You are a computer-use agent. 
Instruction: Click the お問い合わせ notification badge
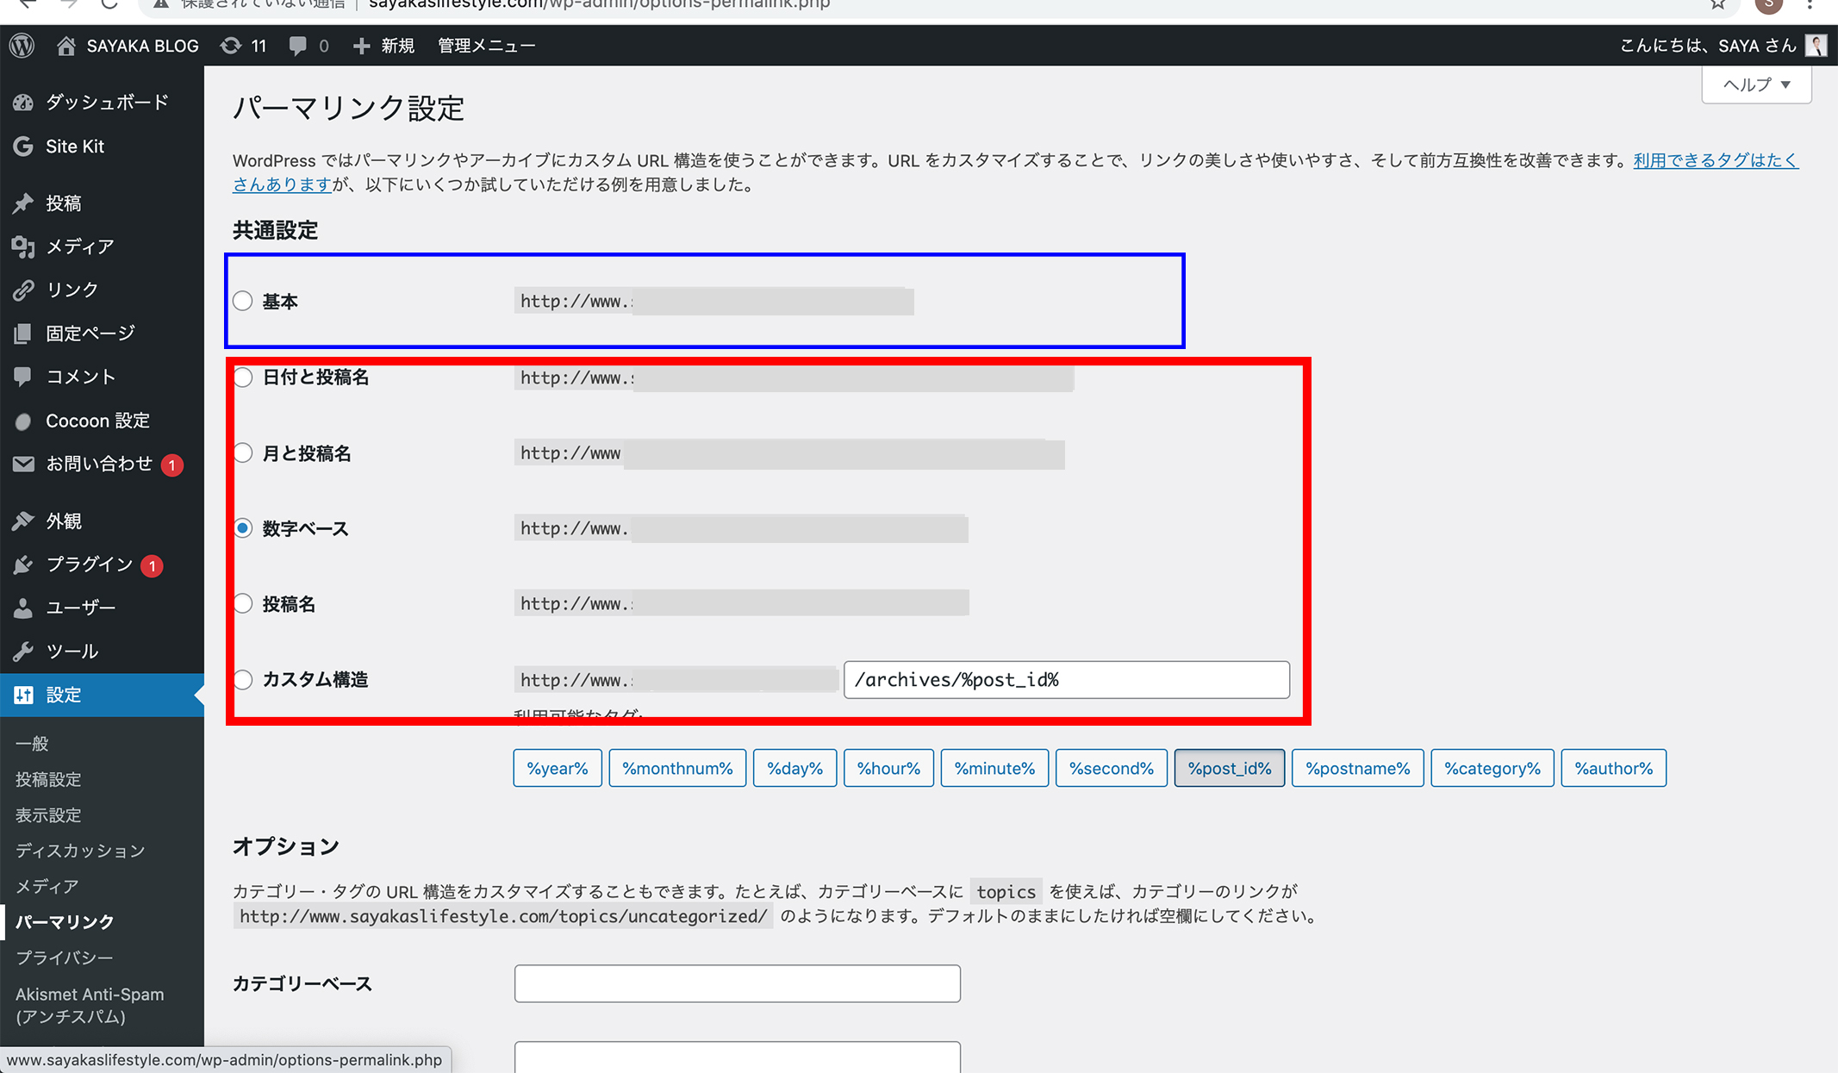172,465
